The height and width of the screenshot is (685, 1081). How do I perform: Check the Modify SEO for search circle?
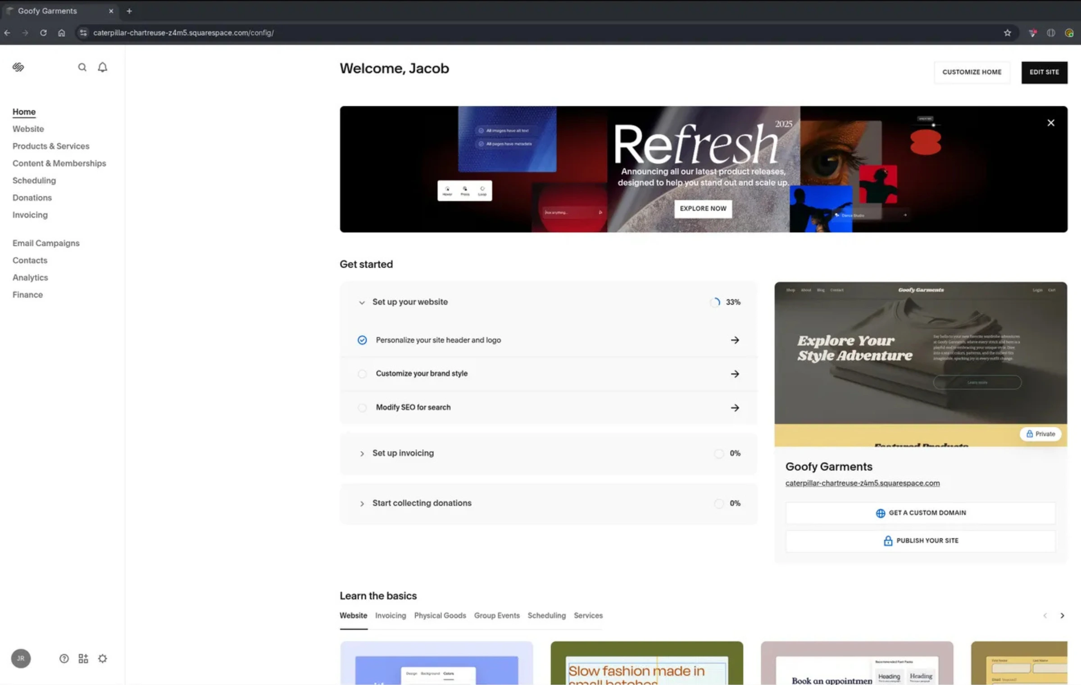click(x=362, y=408)
